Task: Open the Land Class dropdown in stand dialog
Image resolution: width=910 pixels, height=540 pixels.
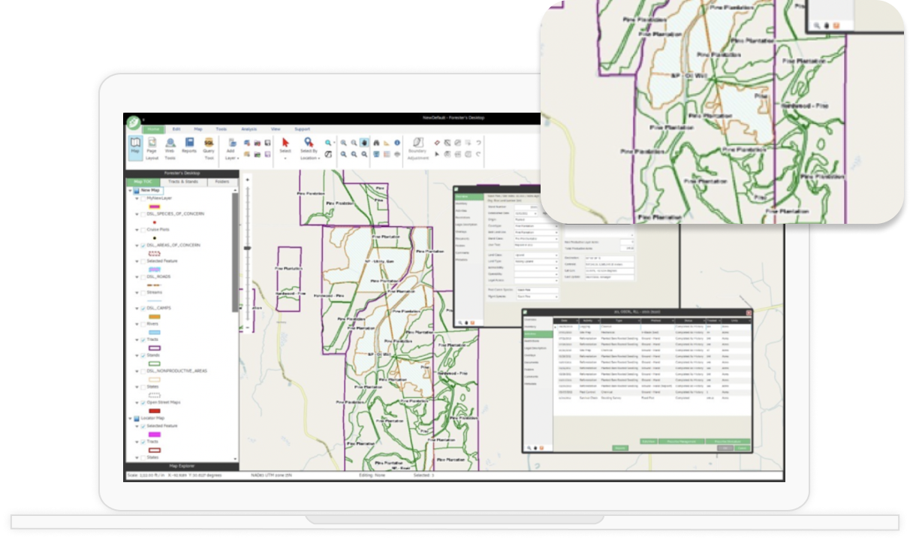Action: coord(557,255)
